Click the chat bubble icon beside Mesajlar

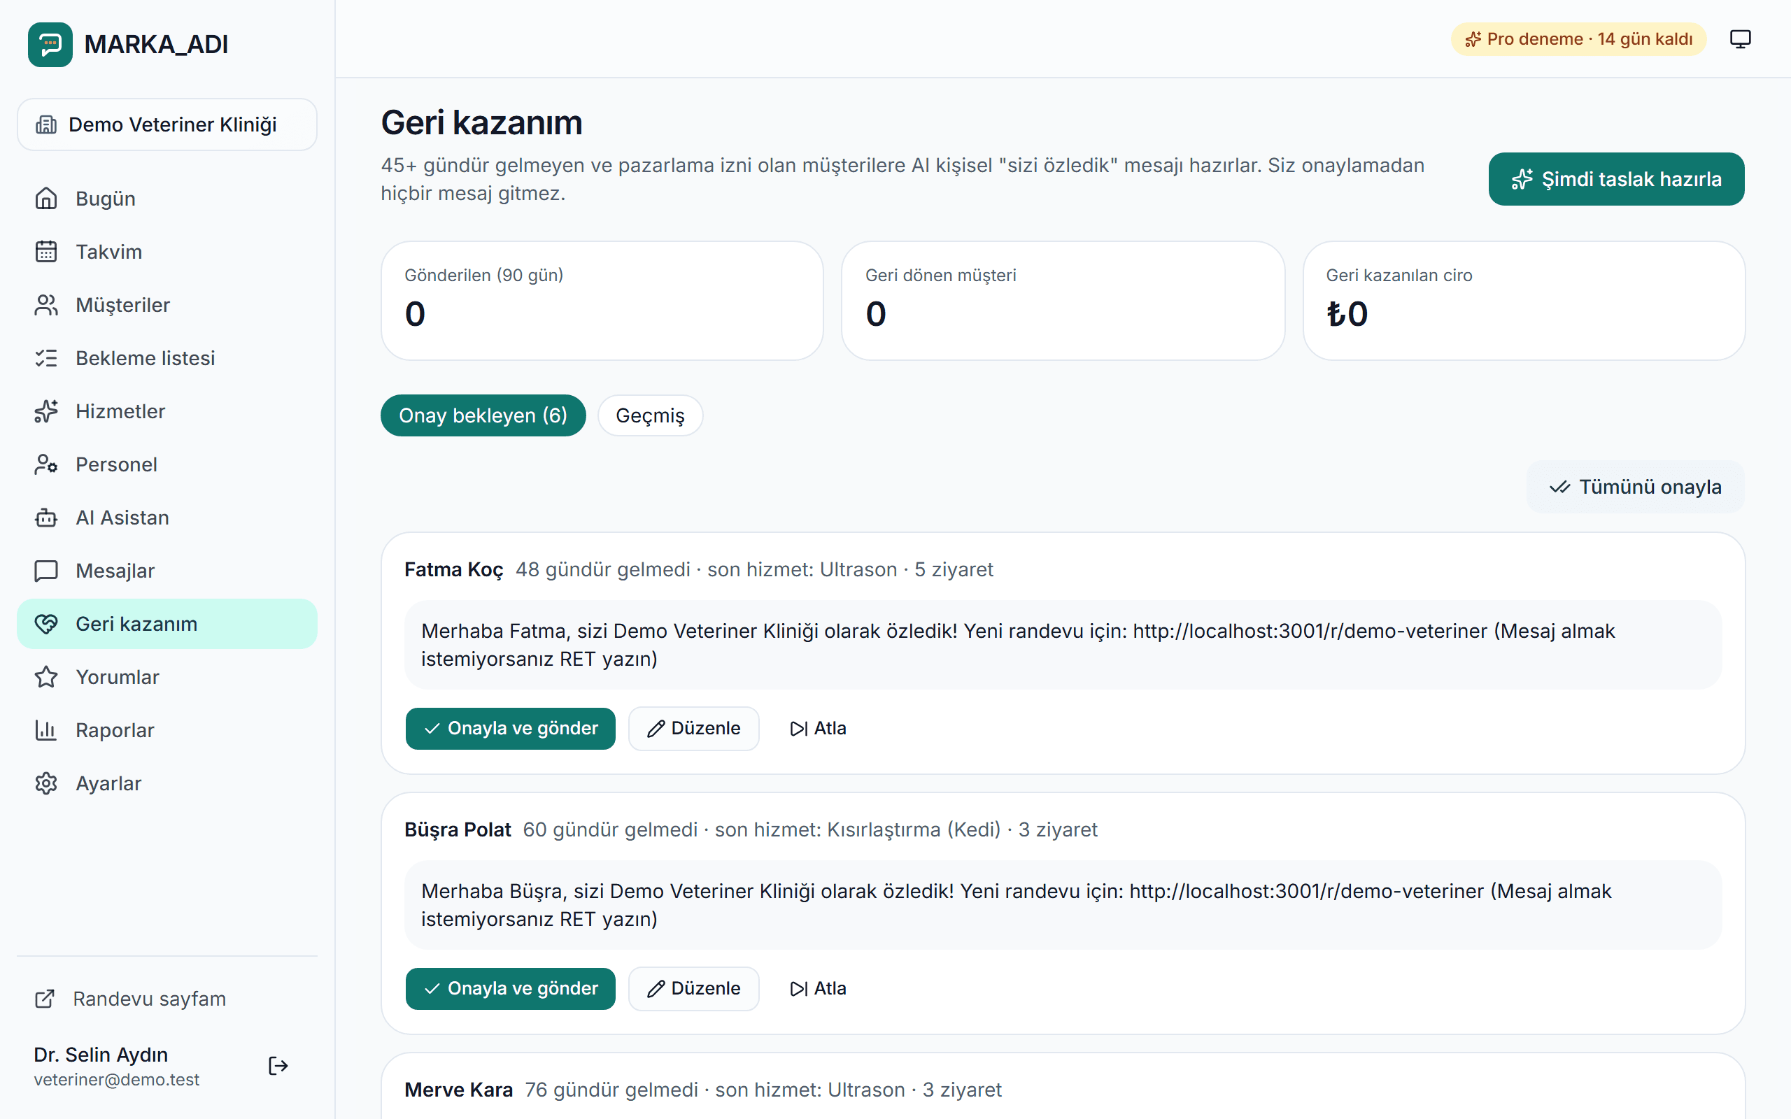click(x=46, y=571)
